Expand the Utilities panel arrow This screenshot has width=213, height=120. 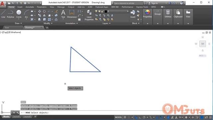click(168, 24)
